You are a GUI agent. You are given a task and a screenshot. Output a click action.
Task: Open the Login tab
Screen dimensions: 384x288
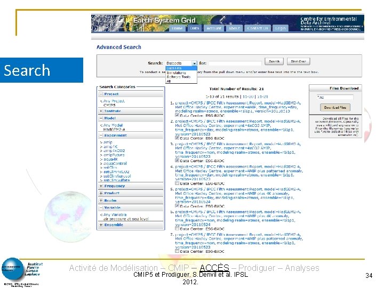281,28
